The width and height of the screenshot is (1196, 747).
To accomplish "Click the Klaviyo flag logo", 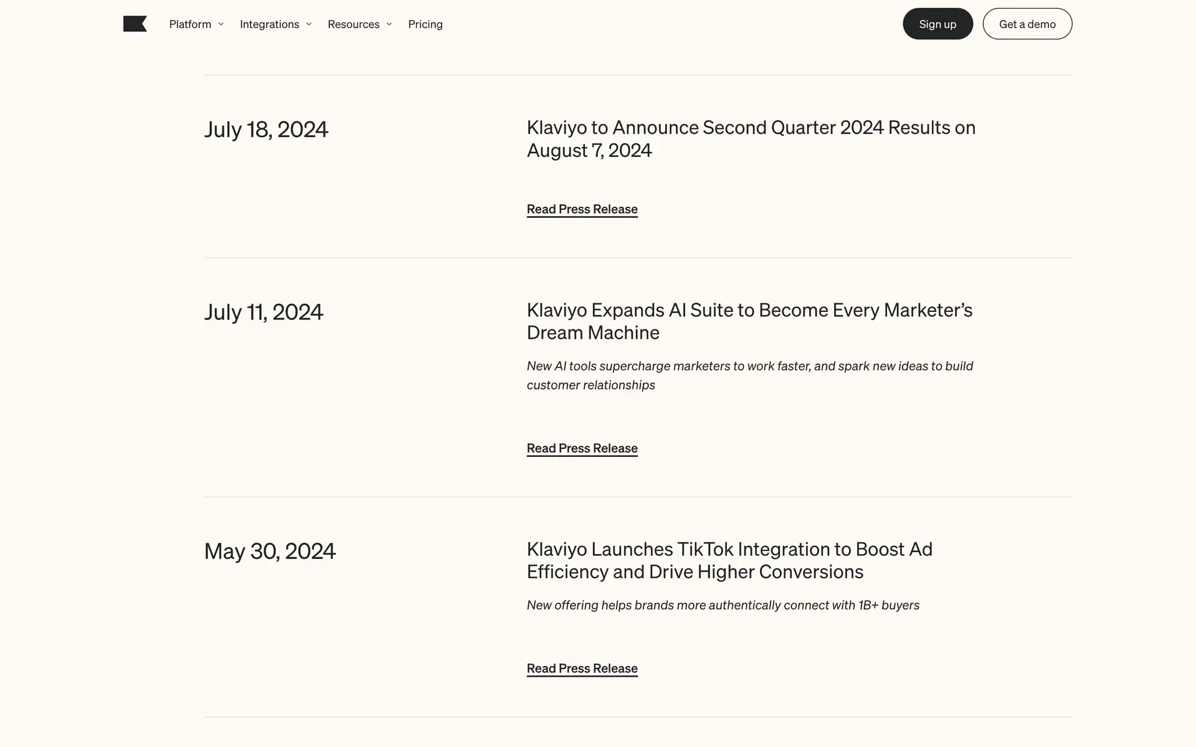I will (135, 24).
